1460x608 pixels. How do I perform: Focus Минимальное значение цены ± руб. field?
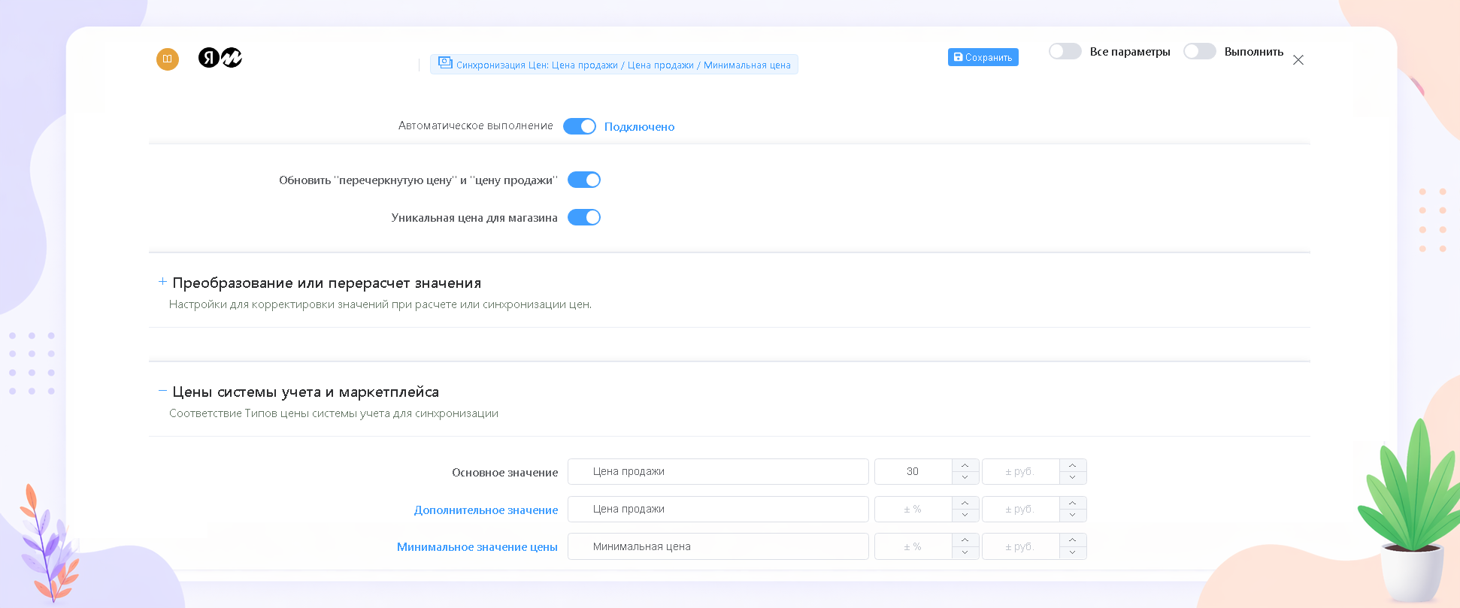point(1020,546)
